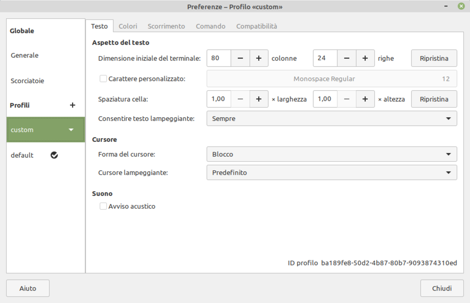Viewport: 470px width, 303px height.
Task: Expand the Forma del cursore dropdown
Action: (331, 154)
